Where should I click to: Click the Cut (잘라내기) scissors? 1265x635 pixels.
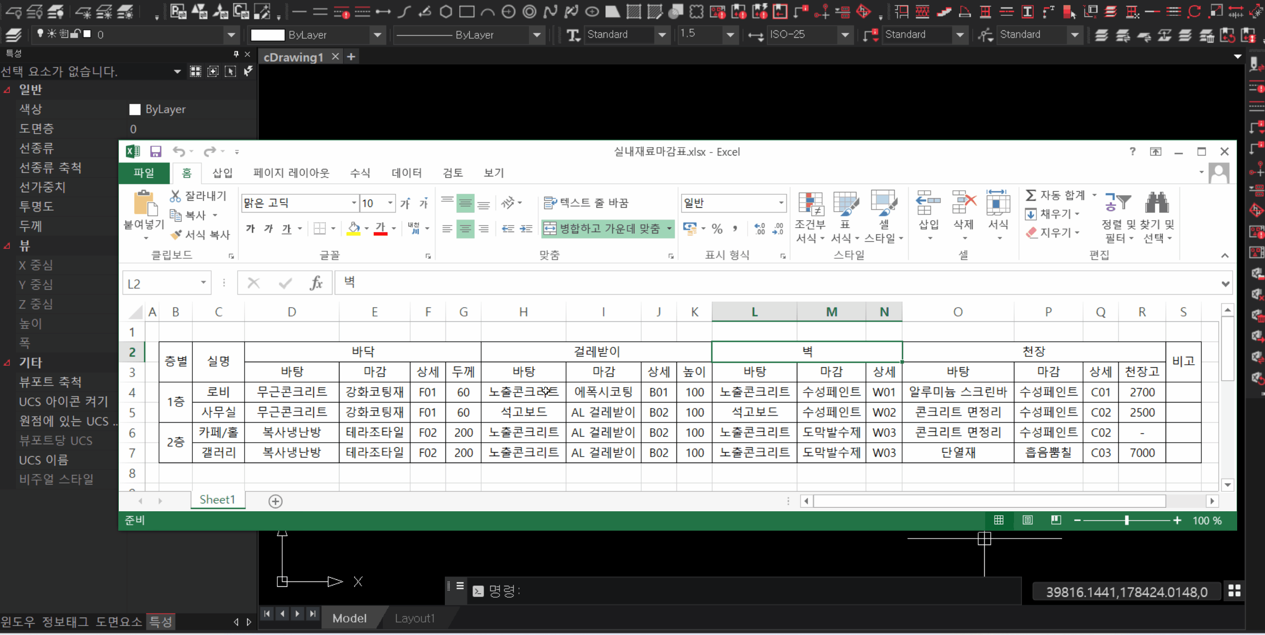point(175,196)
